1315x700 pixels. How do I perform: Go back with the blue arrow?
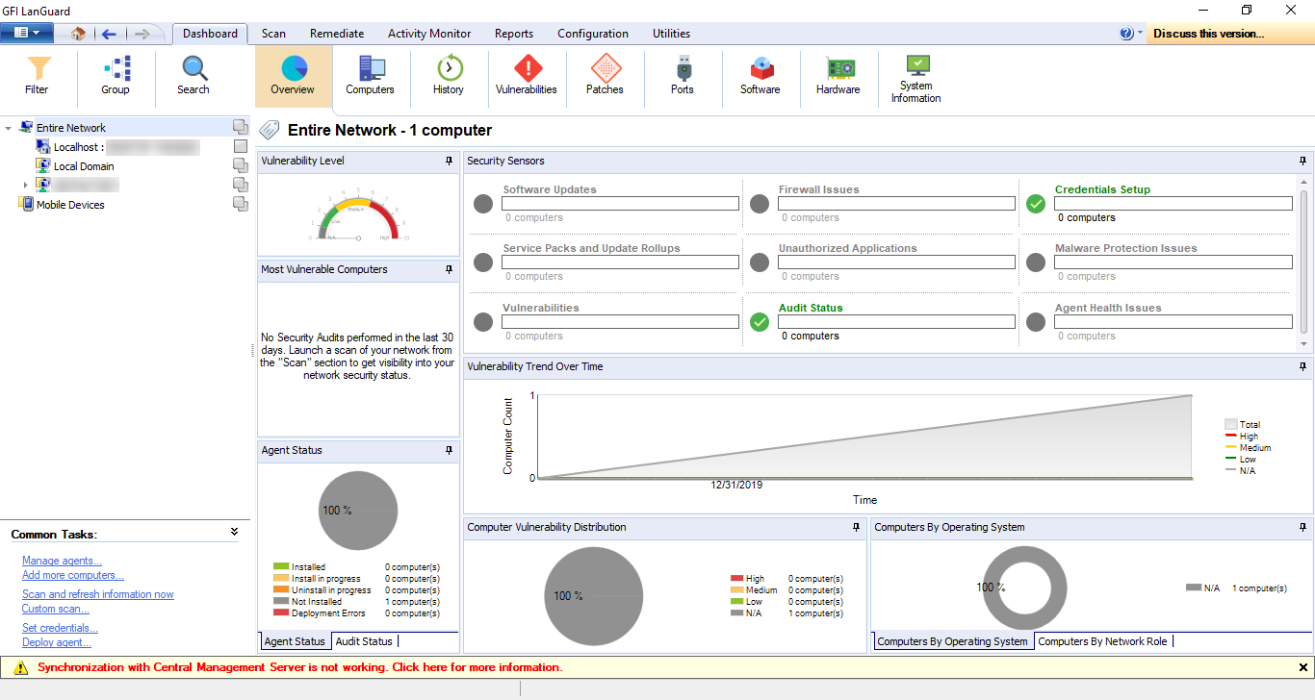point(109,34)
